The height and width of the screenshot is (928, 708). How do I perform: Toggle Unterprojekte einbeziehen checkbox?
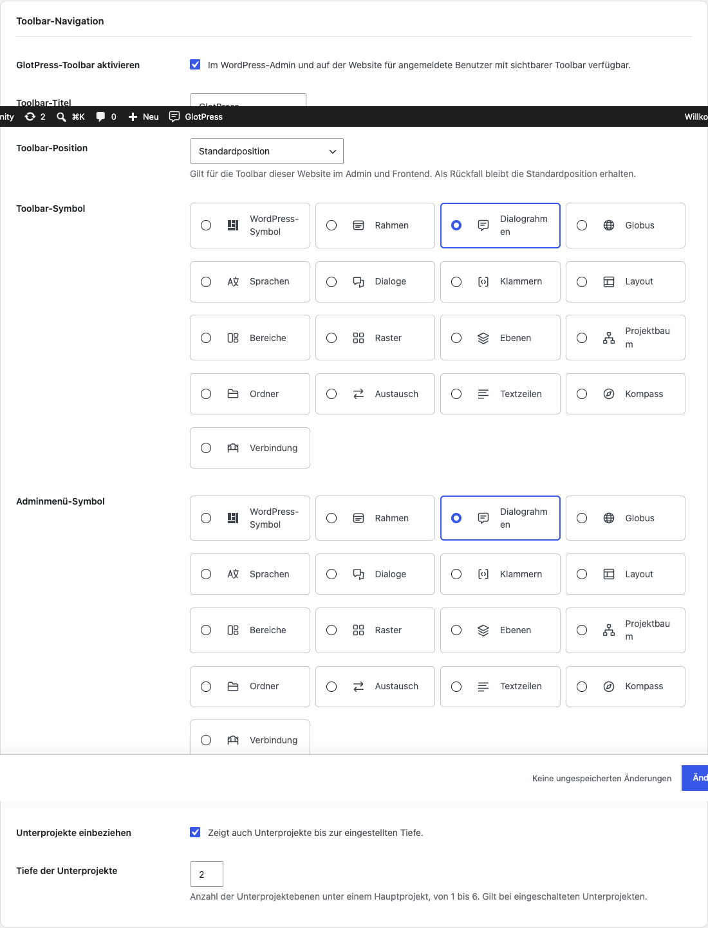click(195, 832)
